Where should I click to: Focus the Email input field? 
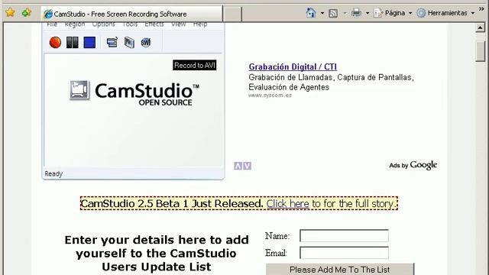344,253
